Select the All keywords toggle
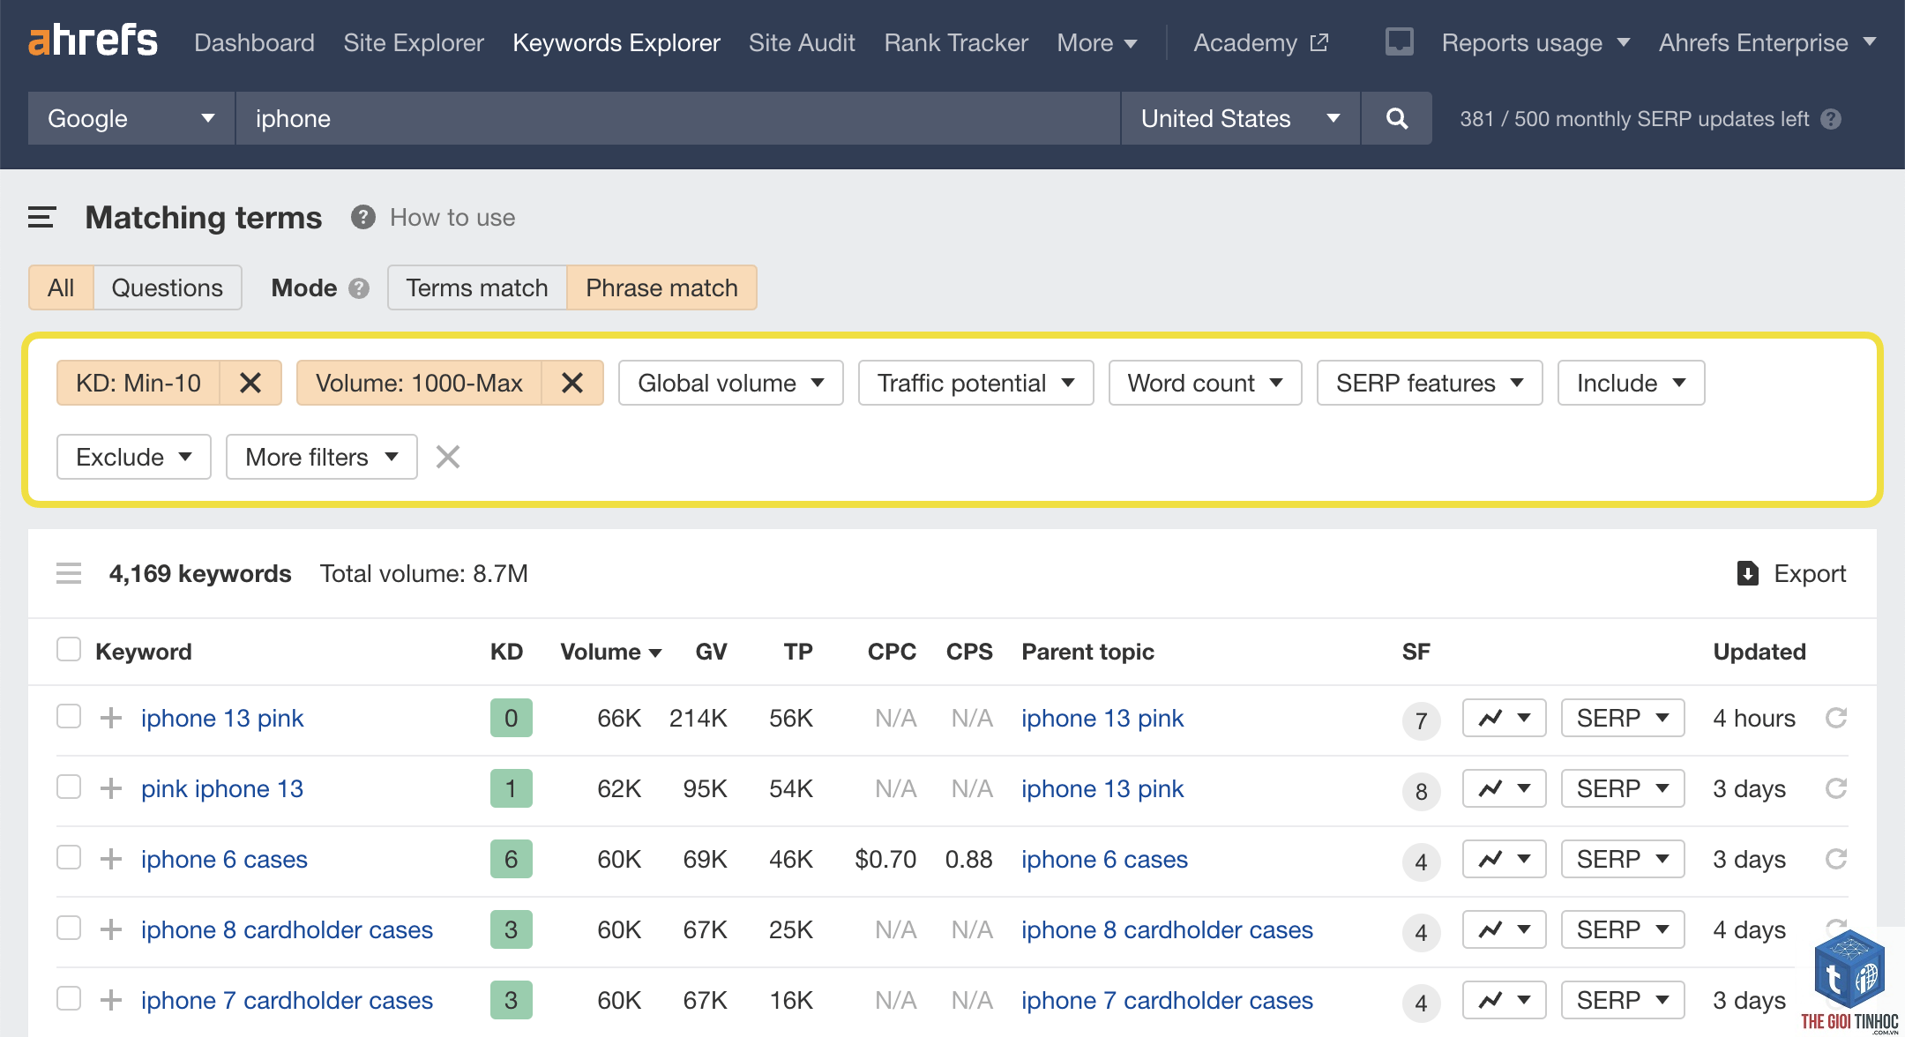Screen dimensions: 1905x1037 tap(61, 287)
